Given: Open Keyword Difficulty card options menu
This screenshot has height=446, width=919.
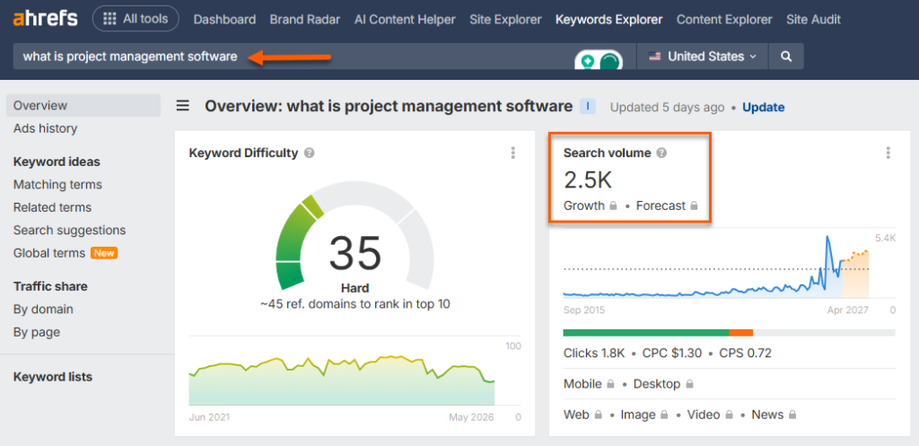Looking at the screenshot, I should [x=512, y=153].
